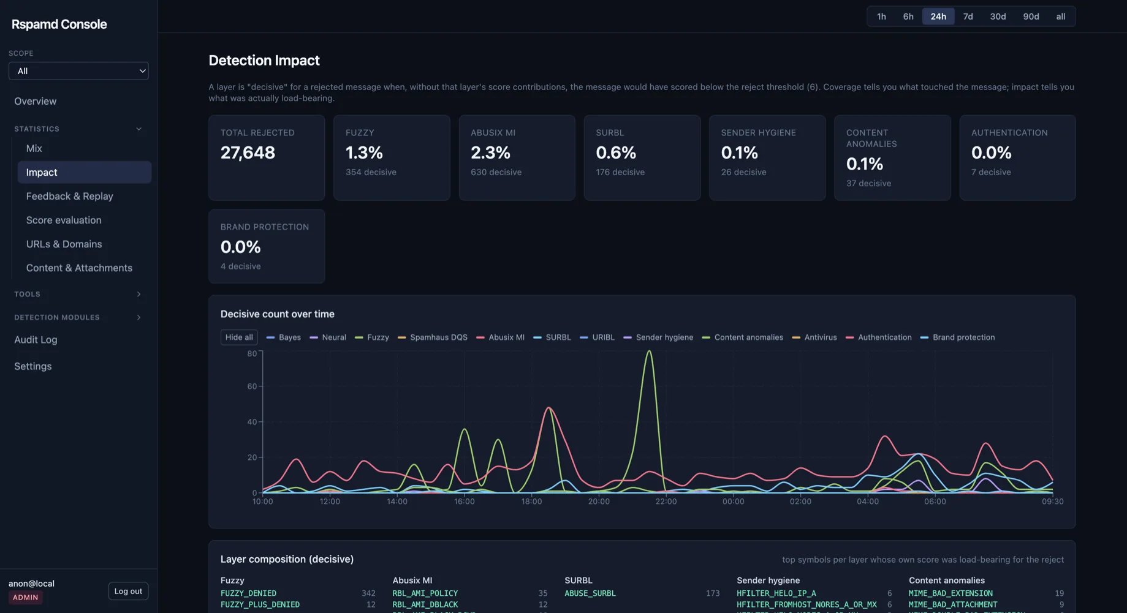Image resolution: width=1127 pixels, height=613 pixels.
Task: Click the MIME_BAD_EXTENSION symbol
Action: click(x=951, y=593)
